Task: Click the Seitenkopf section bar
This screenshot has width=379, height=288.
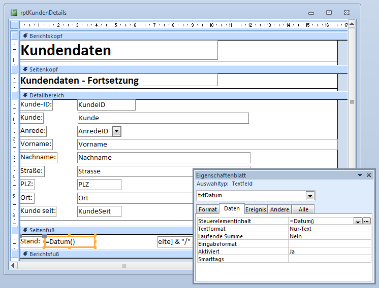Action: 184,69
